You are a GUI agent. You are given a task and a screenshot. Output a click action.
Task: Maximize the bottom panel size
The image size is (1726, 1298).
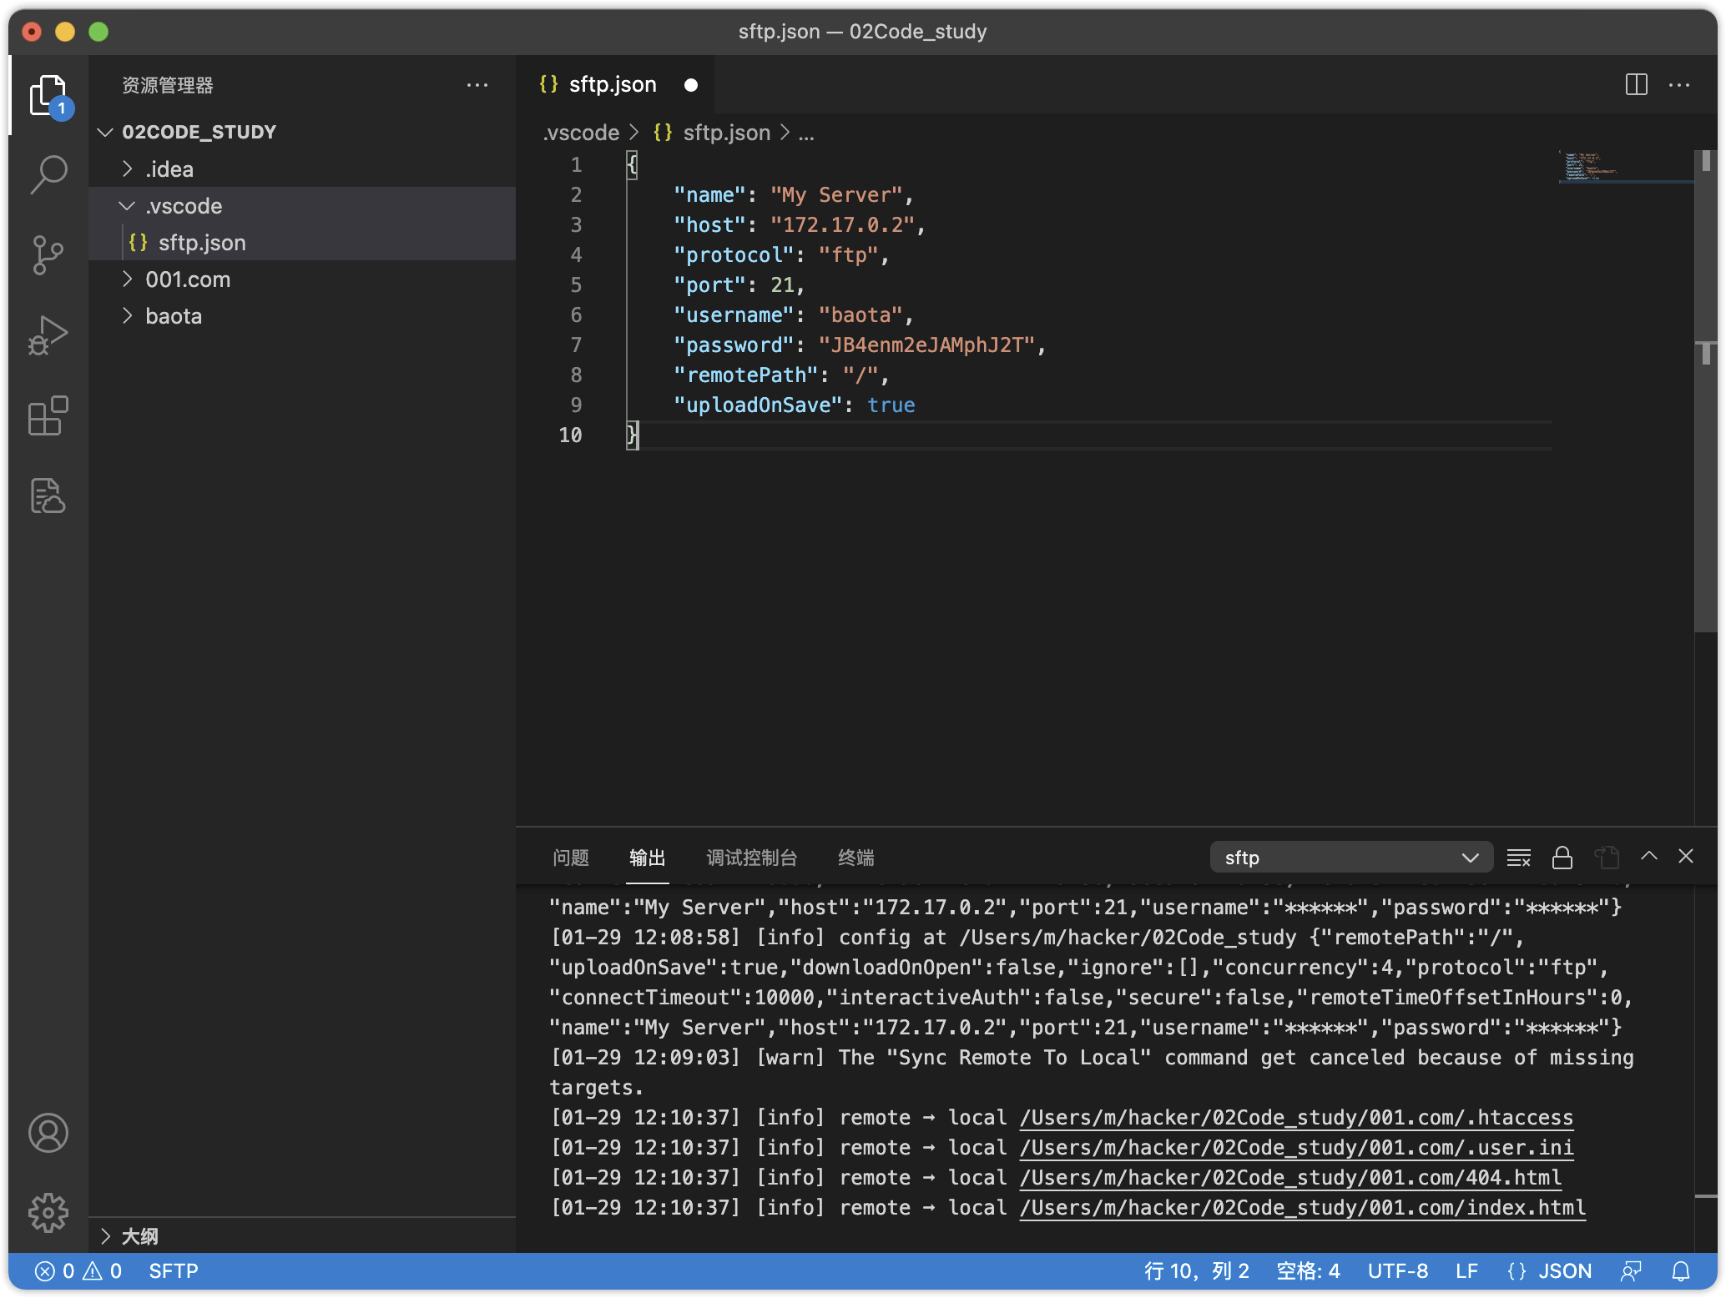[1648, 856]
